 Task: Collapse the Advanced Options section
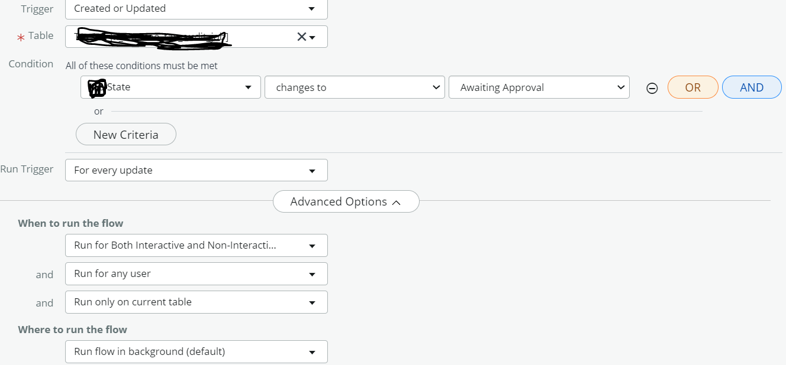346,201
